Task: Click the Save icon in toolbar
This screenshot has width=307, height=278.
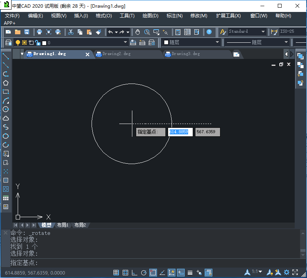Action: pos(27,32)
